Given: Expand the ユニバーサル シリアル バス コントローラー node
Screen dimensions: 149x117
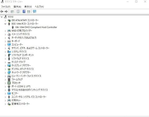Looking at the screenshot, I should [x=5, y=97].
